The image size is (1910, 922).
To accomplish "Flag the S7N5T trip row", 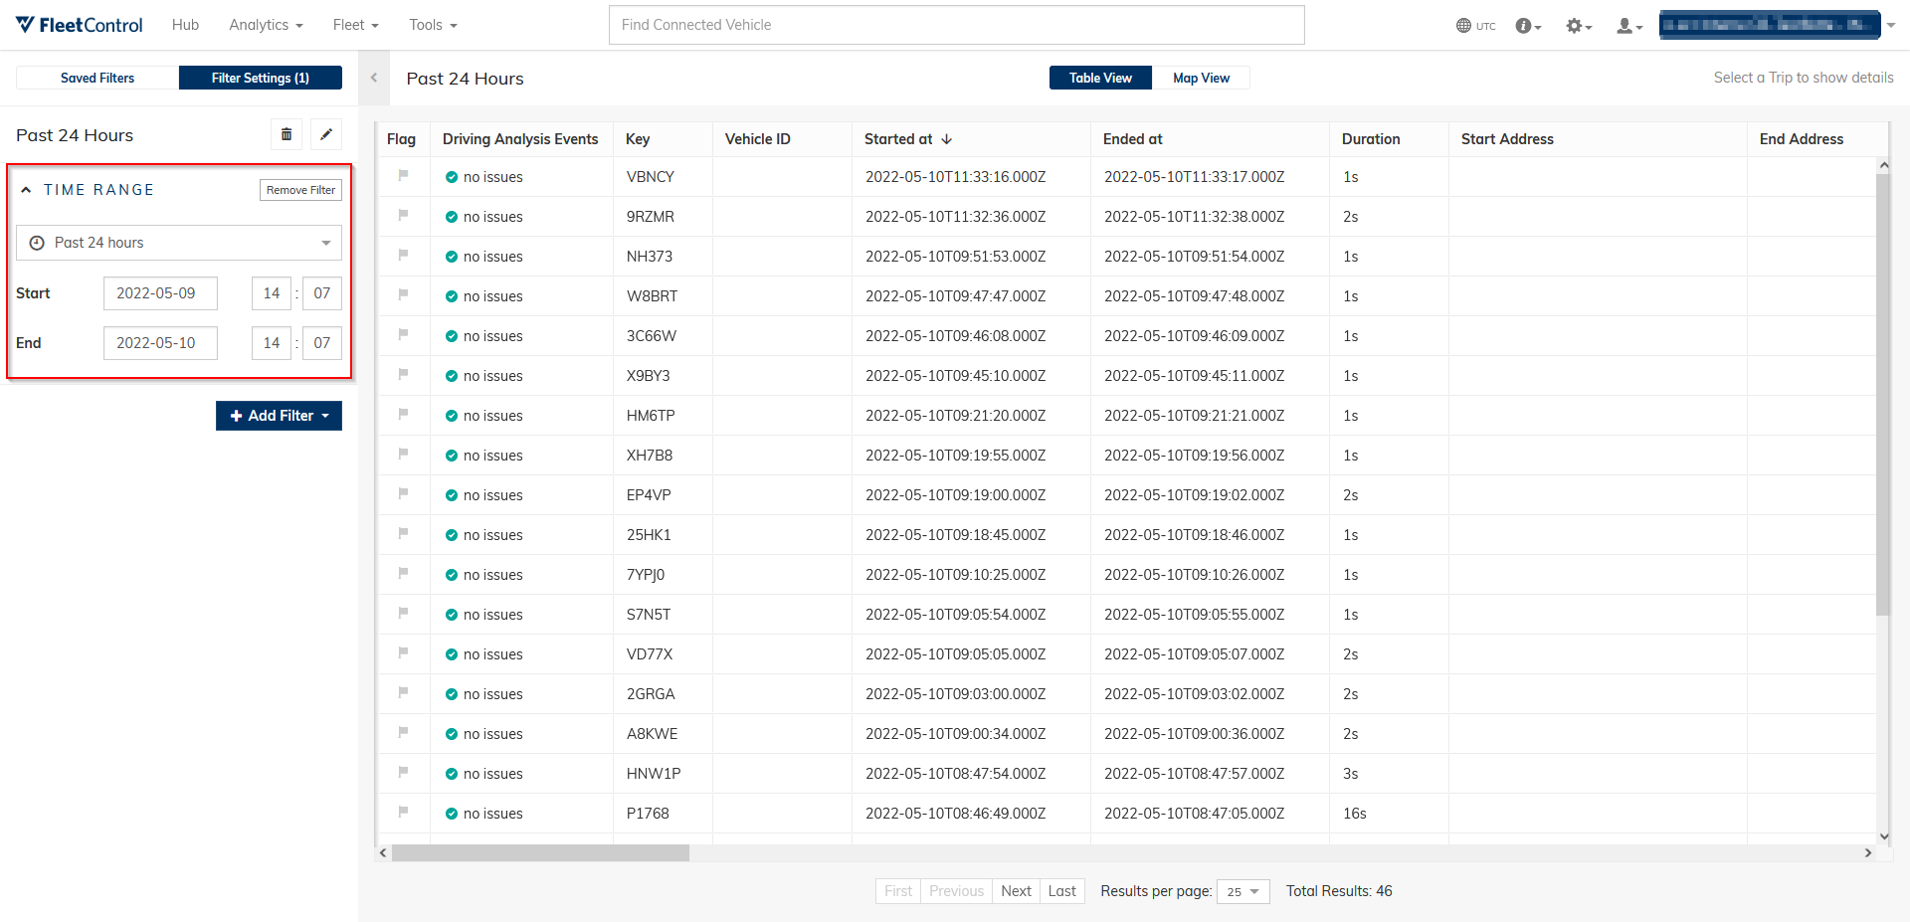I will pos(403,613).
